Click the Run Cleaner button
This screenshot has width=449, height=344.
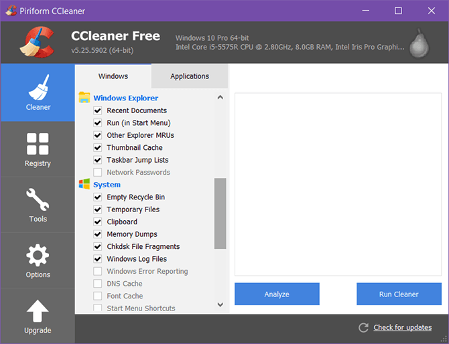pos(399,294)
